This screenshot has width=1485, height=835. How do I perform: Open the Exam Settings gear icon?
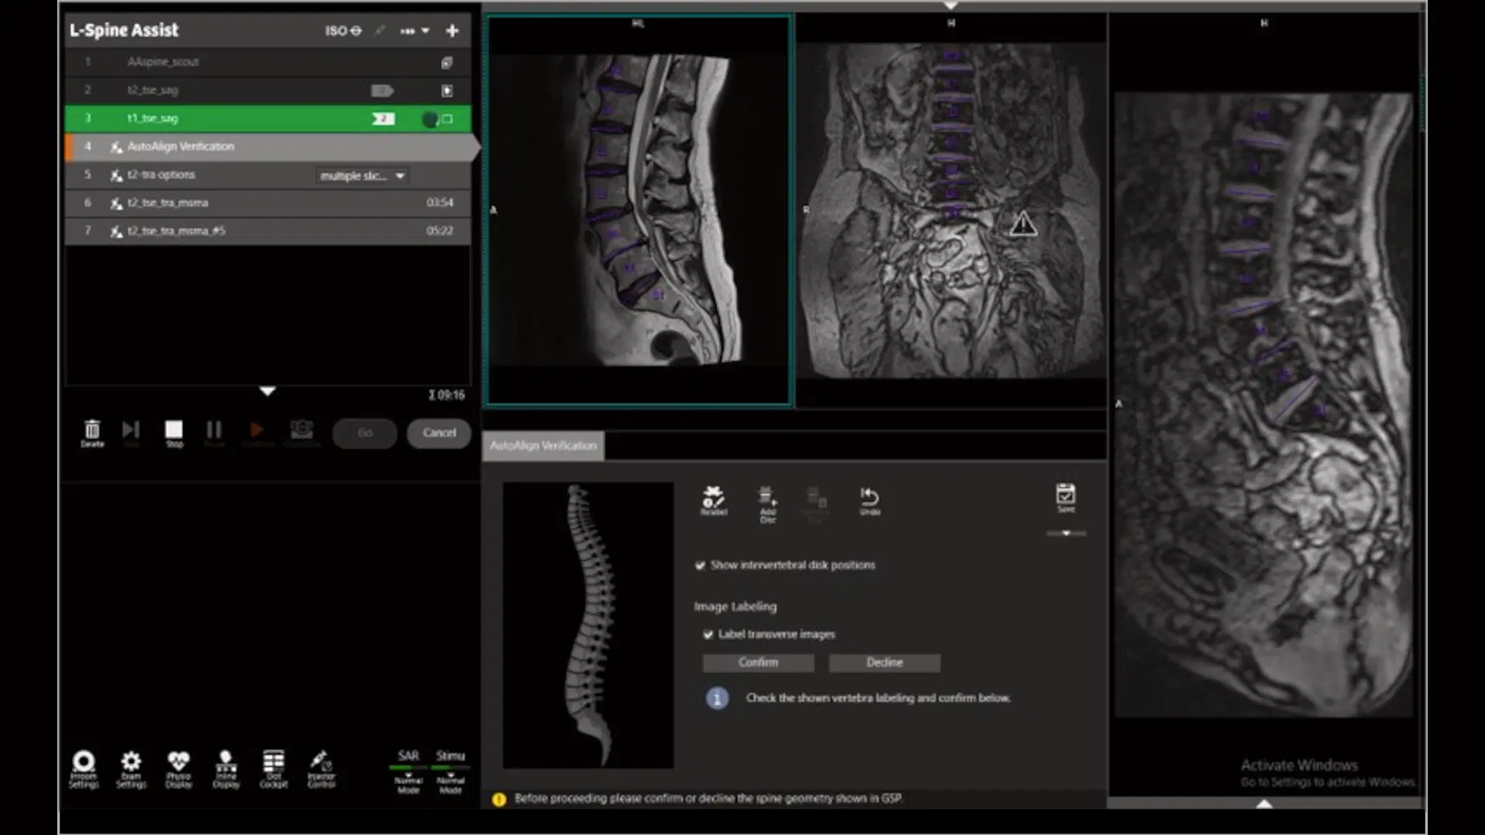131,764
